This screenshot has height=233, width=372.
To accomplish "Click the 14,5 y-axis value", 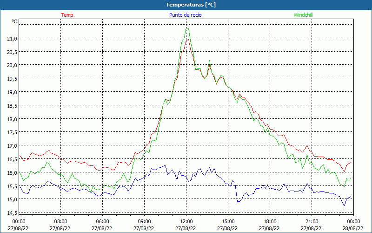I will tap(13, 212).
